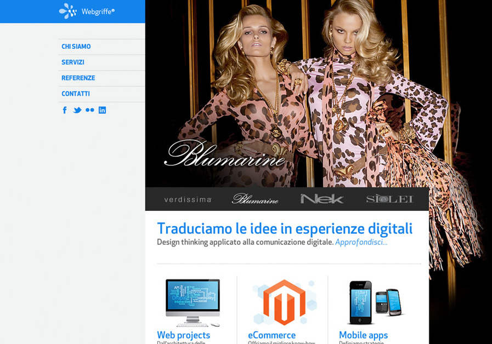Open the CONTATTI menu item

(x=76, y=94)
